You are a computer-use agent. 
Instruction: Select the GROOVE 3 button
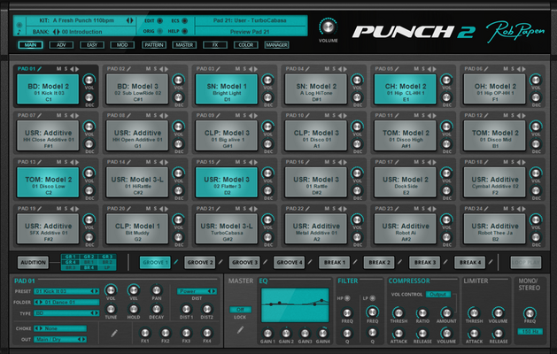[x=244, y=263]
